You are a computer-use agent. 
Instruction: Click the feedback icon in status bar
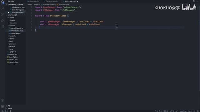(x=194, y=111)
